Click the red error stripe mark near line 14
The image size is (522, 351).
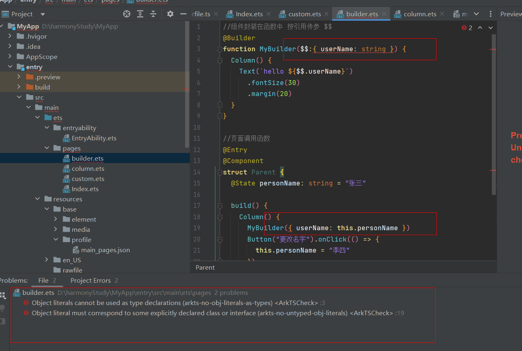point(493,170)
